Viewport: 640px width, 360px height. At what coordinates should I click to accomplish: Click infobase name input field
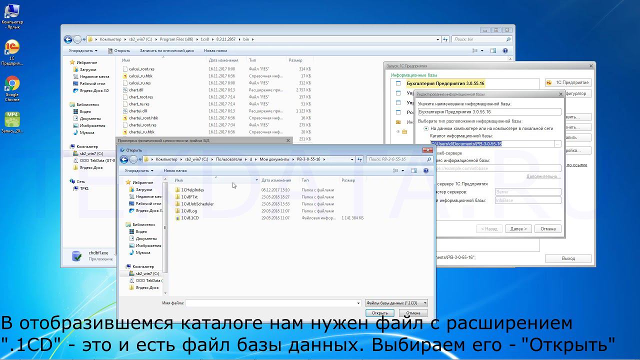coord(489,112)
